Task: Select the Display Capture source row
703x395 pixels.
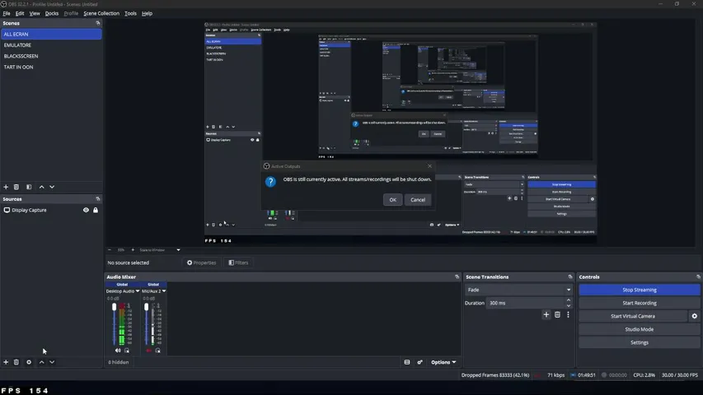Action: coord(51,210)
